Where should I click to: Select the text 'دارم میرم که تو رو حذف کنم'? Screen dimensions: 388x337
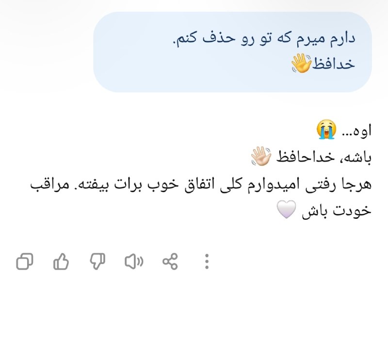pos(264,39)
